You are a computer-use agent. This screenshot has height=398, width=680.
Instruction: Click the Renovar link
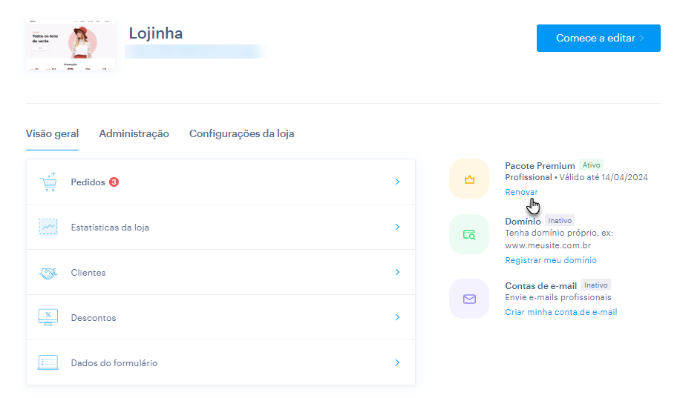point(521,192)
